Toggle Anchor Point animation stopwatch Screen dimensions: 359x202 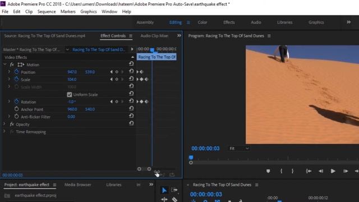point(16,109)
